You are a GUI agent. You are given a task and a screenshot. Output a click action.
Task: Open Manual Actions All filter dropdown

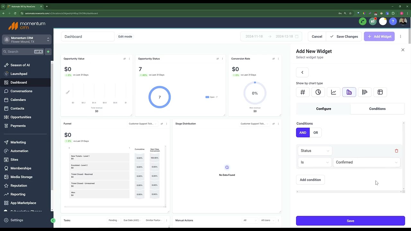point(250,220)
